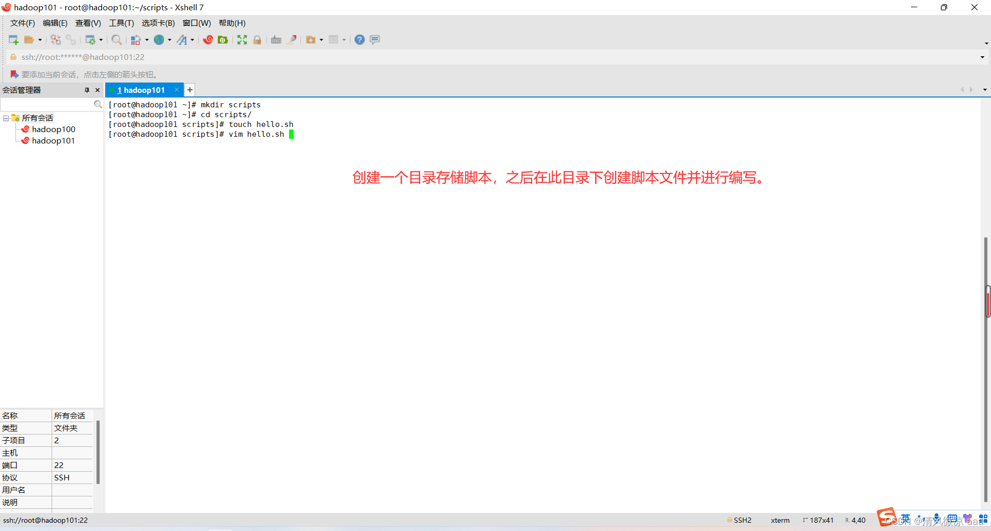This screenshot has width=991, height=531.
Task: Open the key mapping keyboard icon
Action: pyautogui.click(x=276, y=40)
